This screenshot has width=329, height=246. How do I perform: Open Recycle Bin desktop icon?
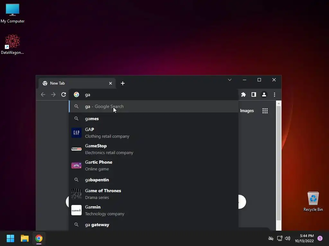313,201
